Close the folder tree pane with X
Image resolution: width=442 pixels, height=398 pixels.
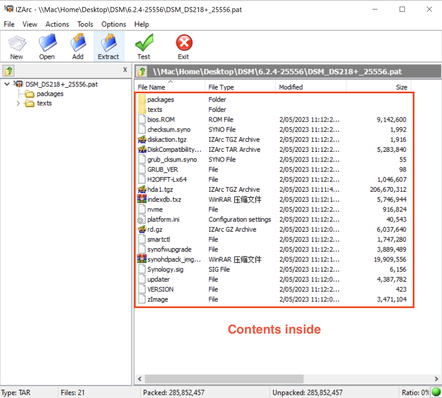(125, 70)
